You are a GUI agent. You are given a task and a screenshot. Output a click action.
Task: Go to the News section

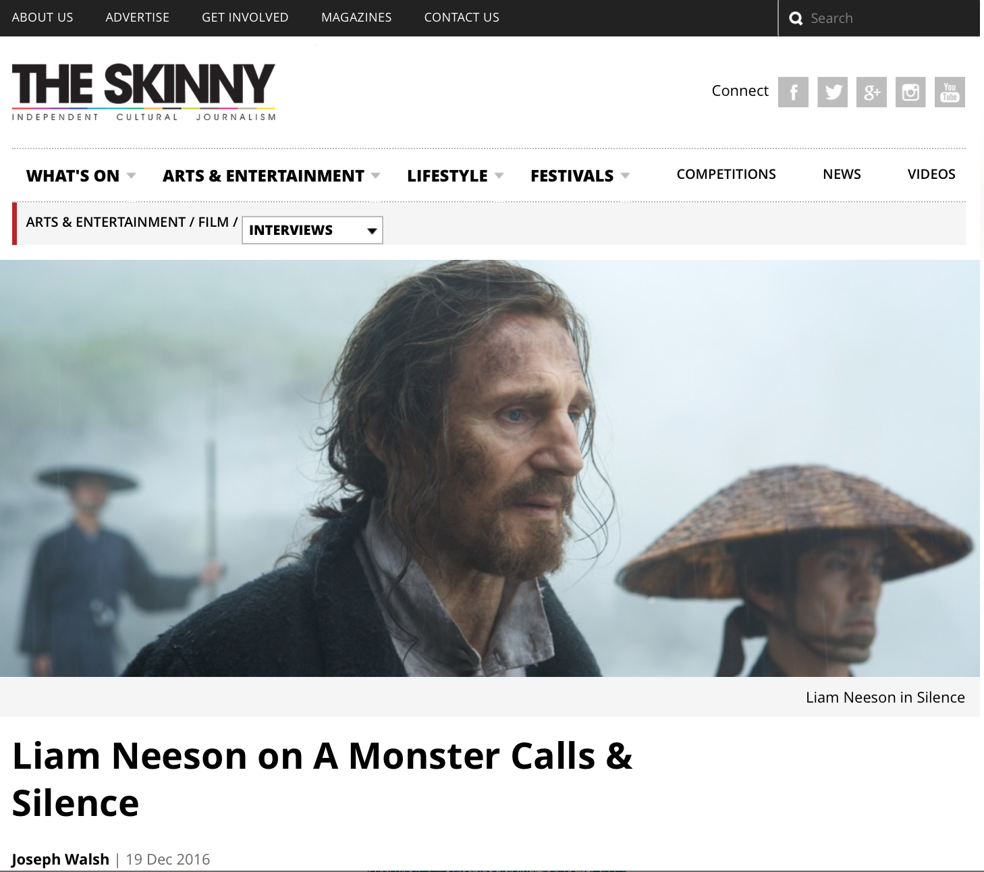pyautogui.click(x=842, y=174)
